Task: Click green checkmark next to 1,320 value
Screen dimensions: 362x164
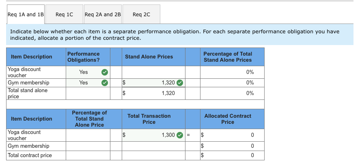Action: pyautogui.click(x=180, y=83)
